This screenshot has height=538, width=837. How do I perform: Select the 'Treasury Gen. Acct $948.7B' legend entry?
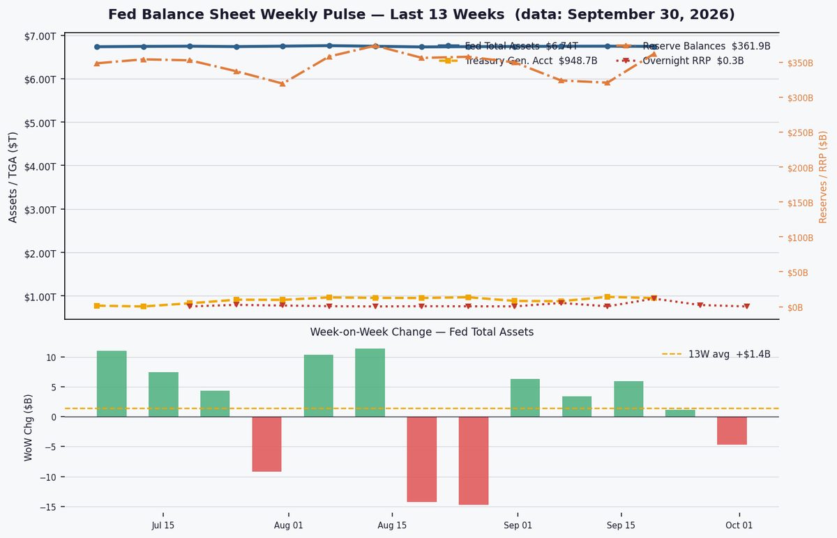518,61
